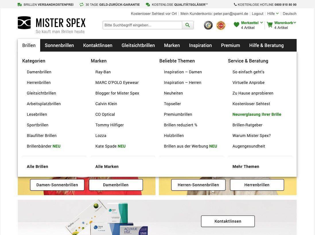Choose Lesebrillen category
Image resolution: width=315 pixels, height=235 pixels.
(x=37, y=114)
